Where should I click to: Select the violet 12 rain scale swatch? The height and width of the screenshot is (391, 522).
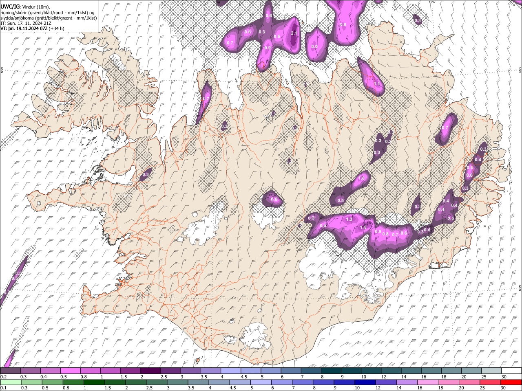385,382
